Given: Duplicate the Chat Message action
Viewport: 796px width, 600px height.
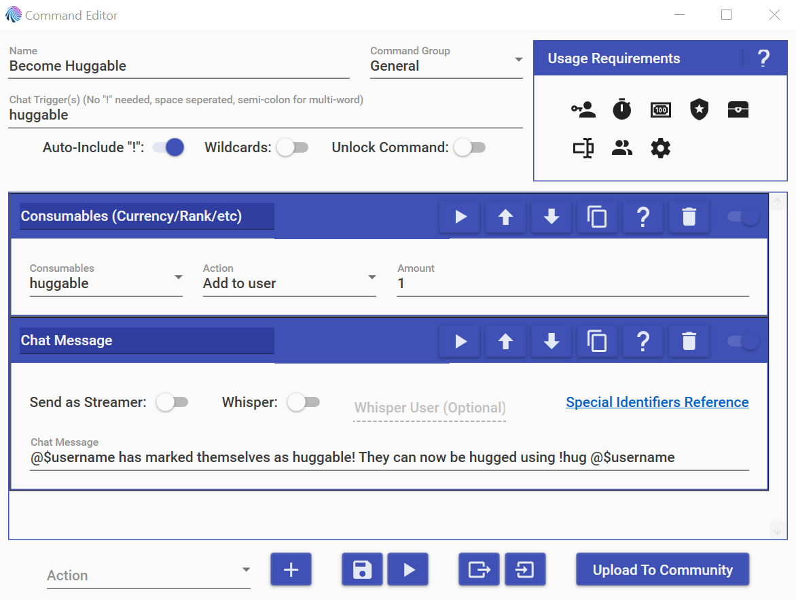Looking at the screenshot, I should pos(597,341).
